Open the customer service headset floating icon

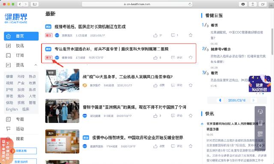pyautogui.click(x=260, y=112)
